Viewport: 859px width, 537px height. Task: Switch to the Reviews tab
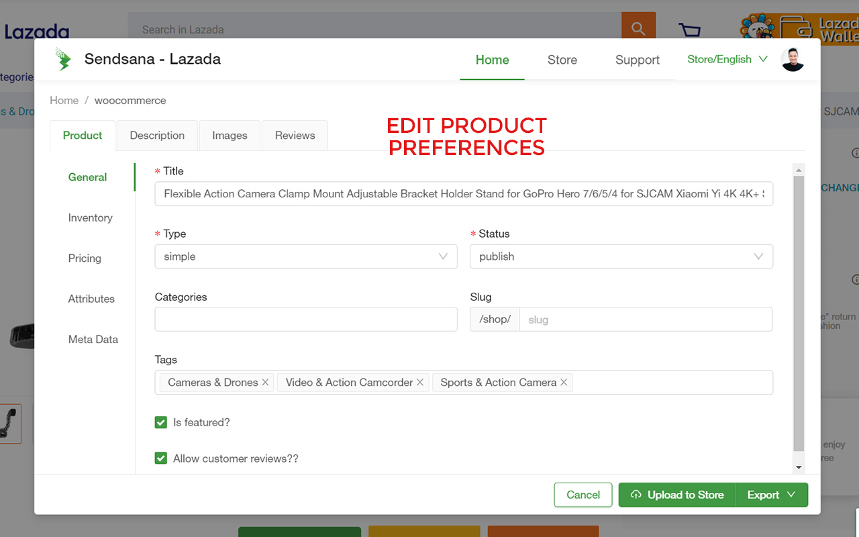click(x=295, y=135)
